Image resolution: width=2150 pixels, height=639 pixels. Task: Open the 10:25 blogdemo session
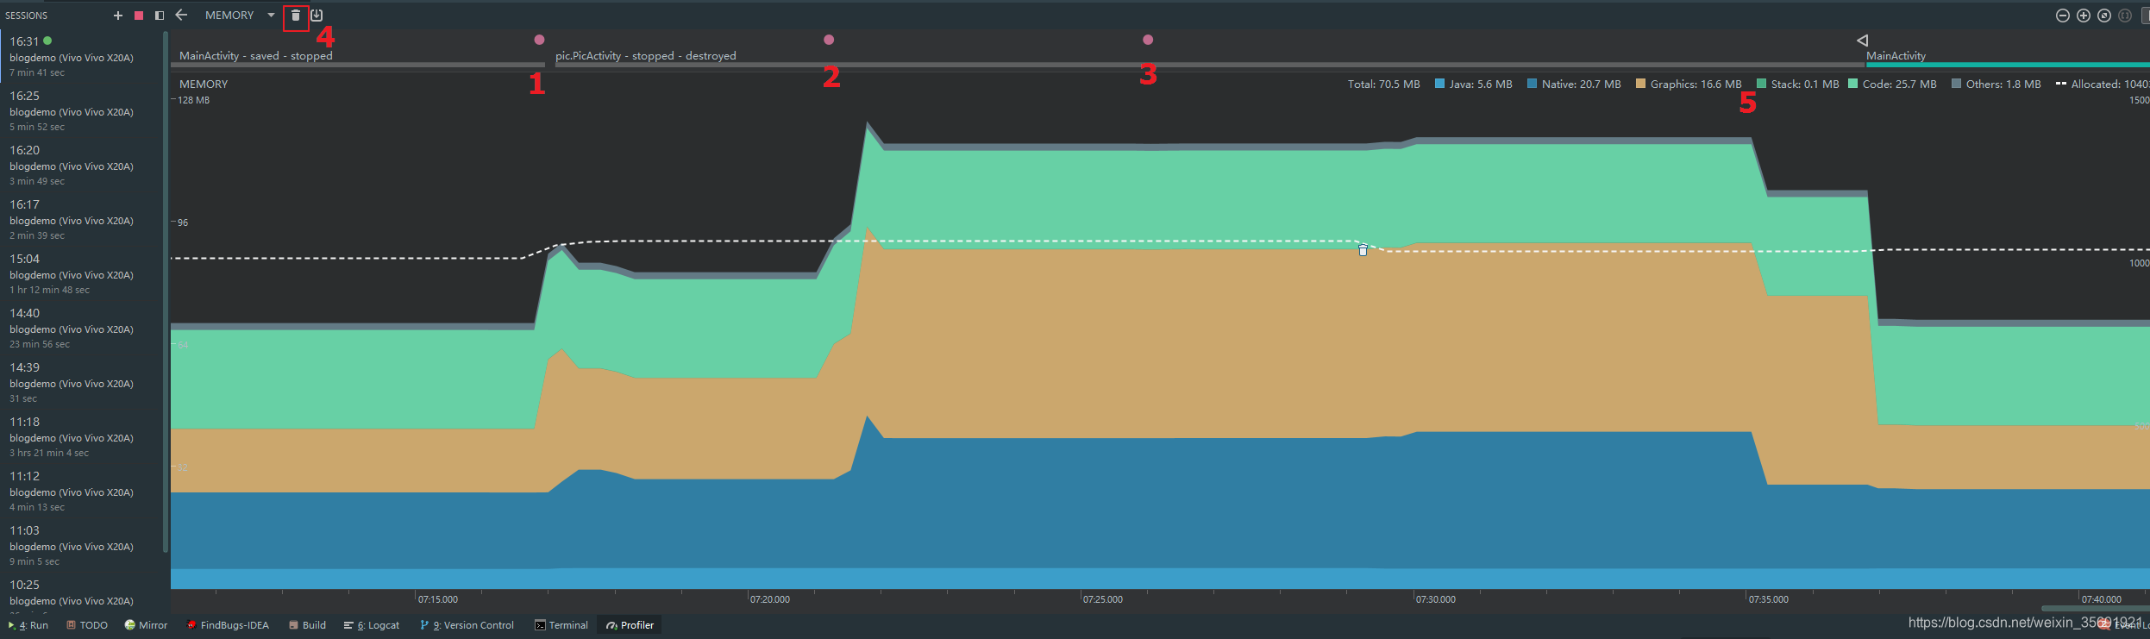pyautogui.click(x=82, y=593)
